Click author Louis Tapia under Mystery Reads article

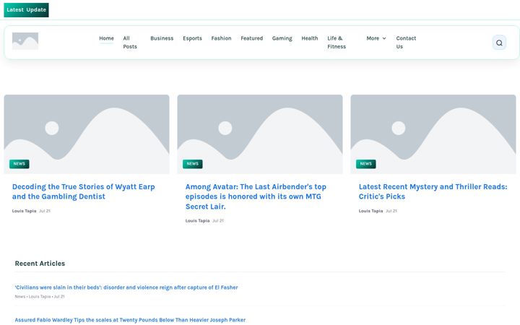pos(370,211)
